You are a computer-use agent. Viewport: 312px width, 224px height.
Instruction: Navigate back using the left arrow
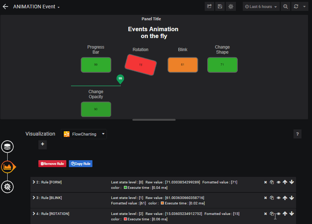pos(5,6)
